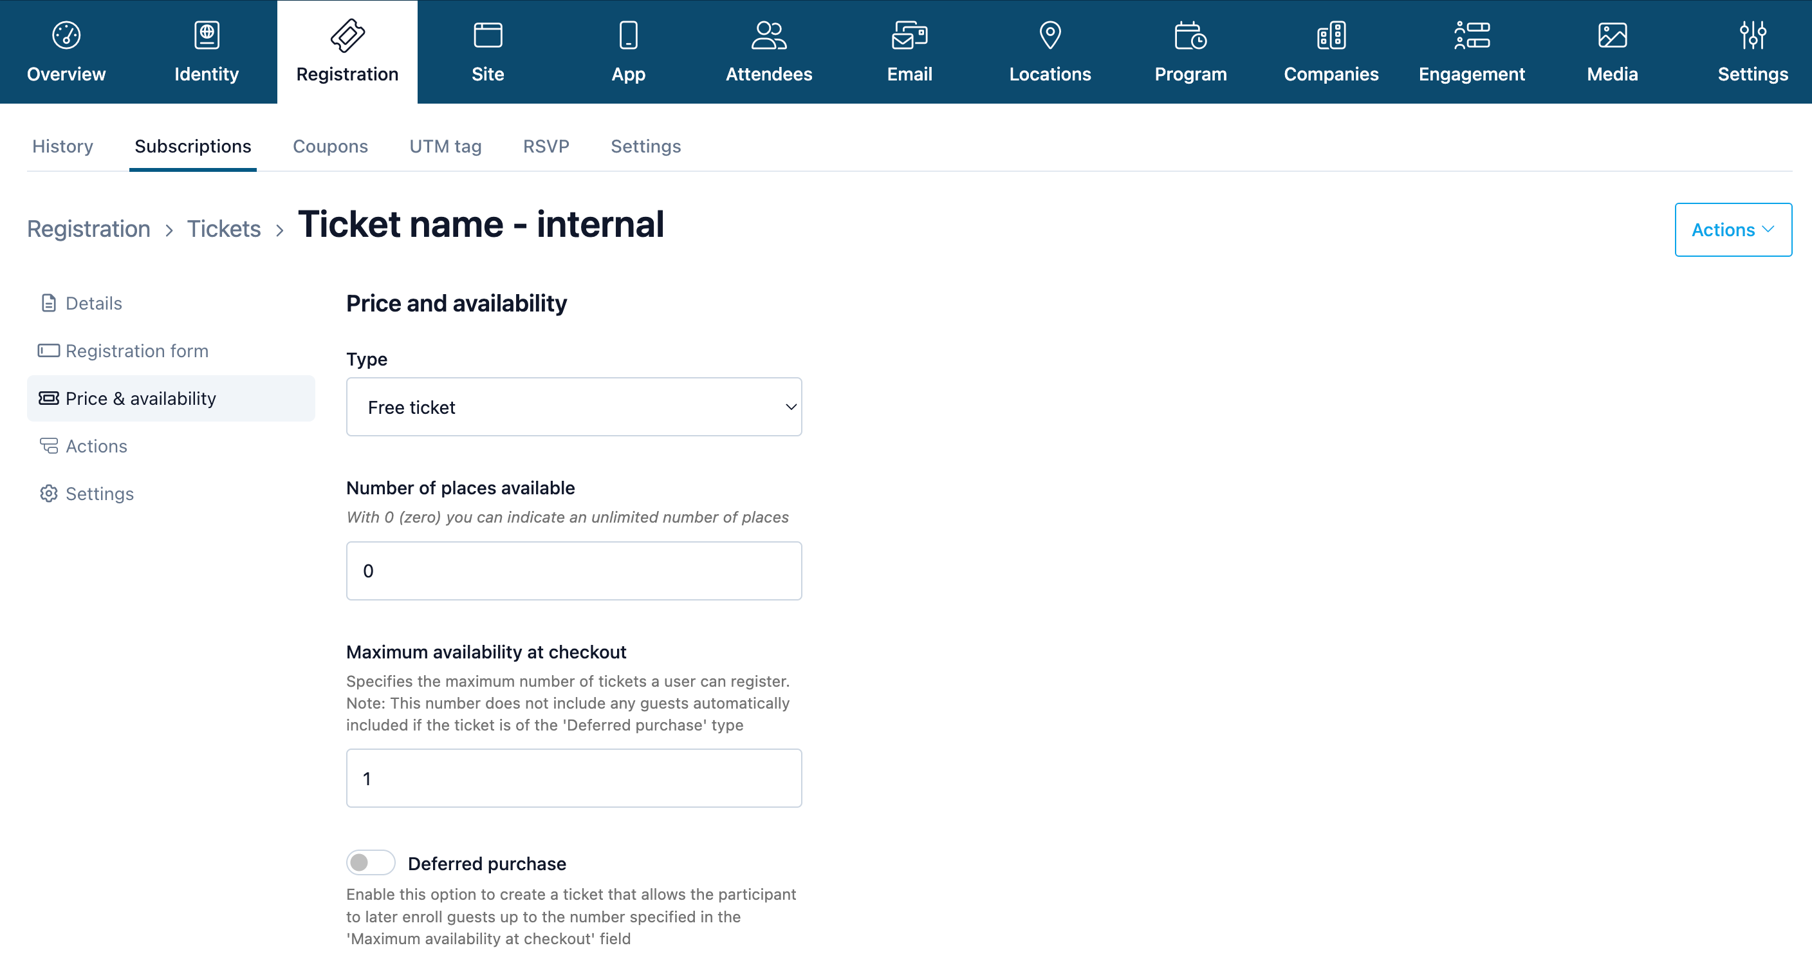
Task: Focus the Number of places available field
Action: coord(574,570)
